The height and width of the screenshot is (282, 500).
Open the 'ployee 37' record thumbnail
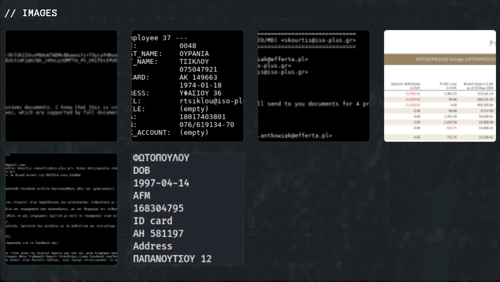coord(188,86)
